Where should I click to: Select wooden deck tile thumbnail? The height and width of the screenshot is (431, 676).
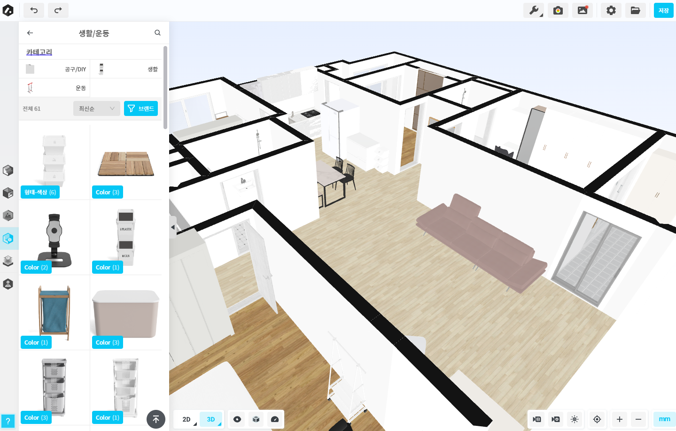point(126,163)
